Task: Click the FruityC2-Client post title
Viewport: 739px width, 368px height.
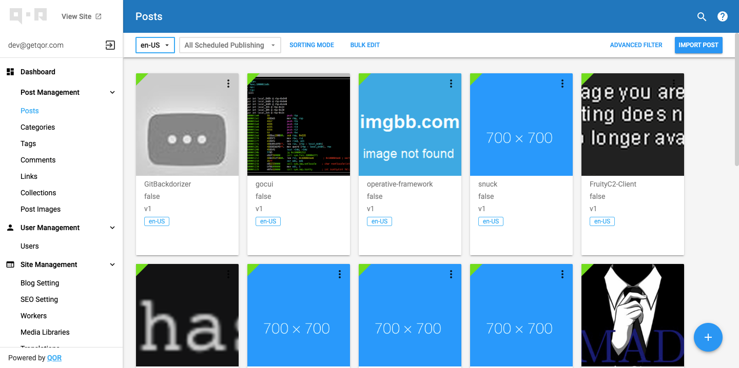Action: point(613,184)
